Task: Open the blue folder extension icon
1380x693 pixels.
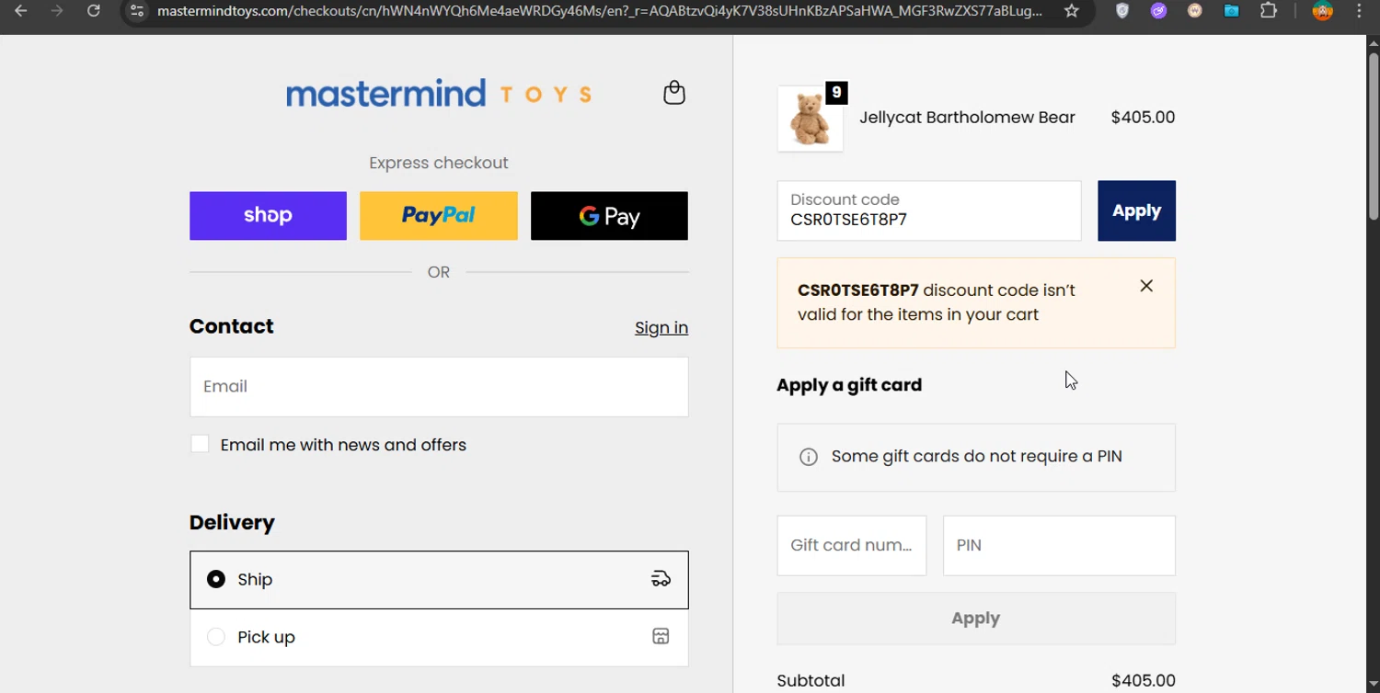Action: coord(1231,11)
